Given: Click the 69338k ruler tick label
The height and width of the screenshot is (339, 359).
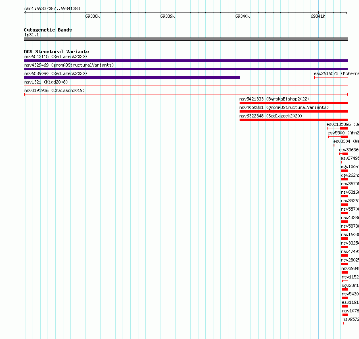Looking at the screenshot, I should (x=92, y=16).
